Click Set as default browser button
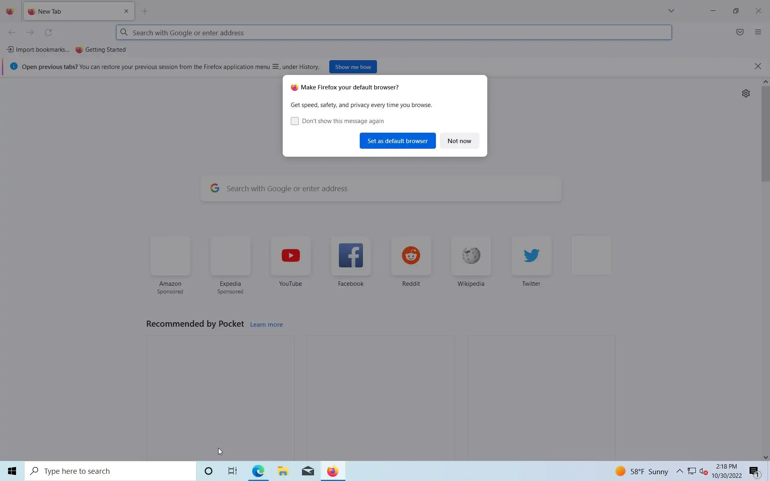 (x=397, y=141)
